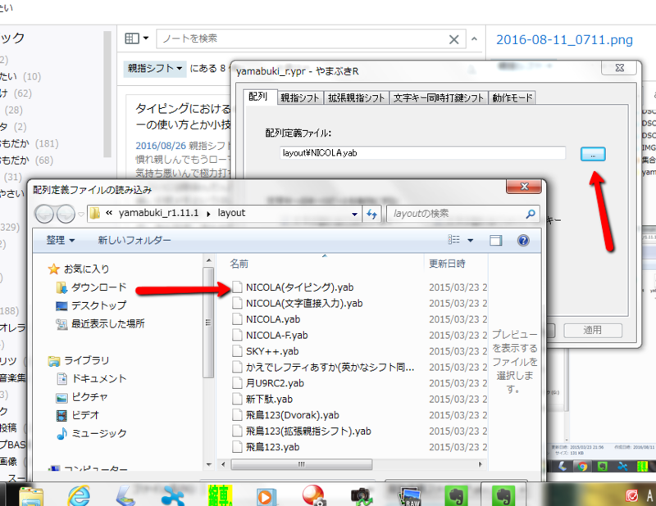Select NICOLA(文字直接入力).yab file
The width and height of the screenshot is (656, 506).
(304, 303)
